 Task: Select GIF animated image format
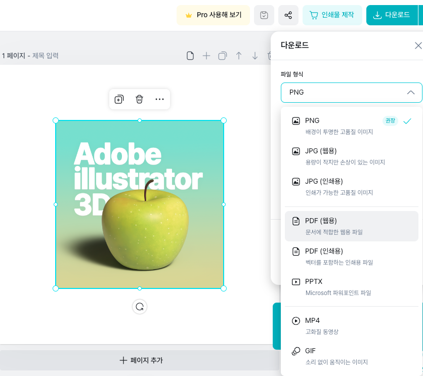(351, 356)
